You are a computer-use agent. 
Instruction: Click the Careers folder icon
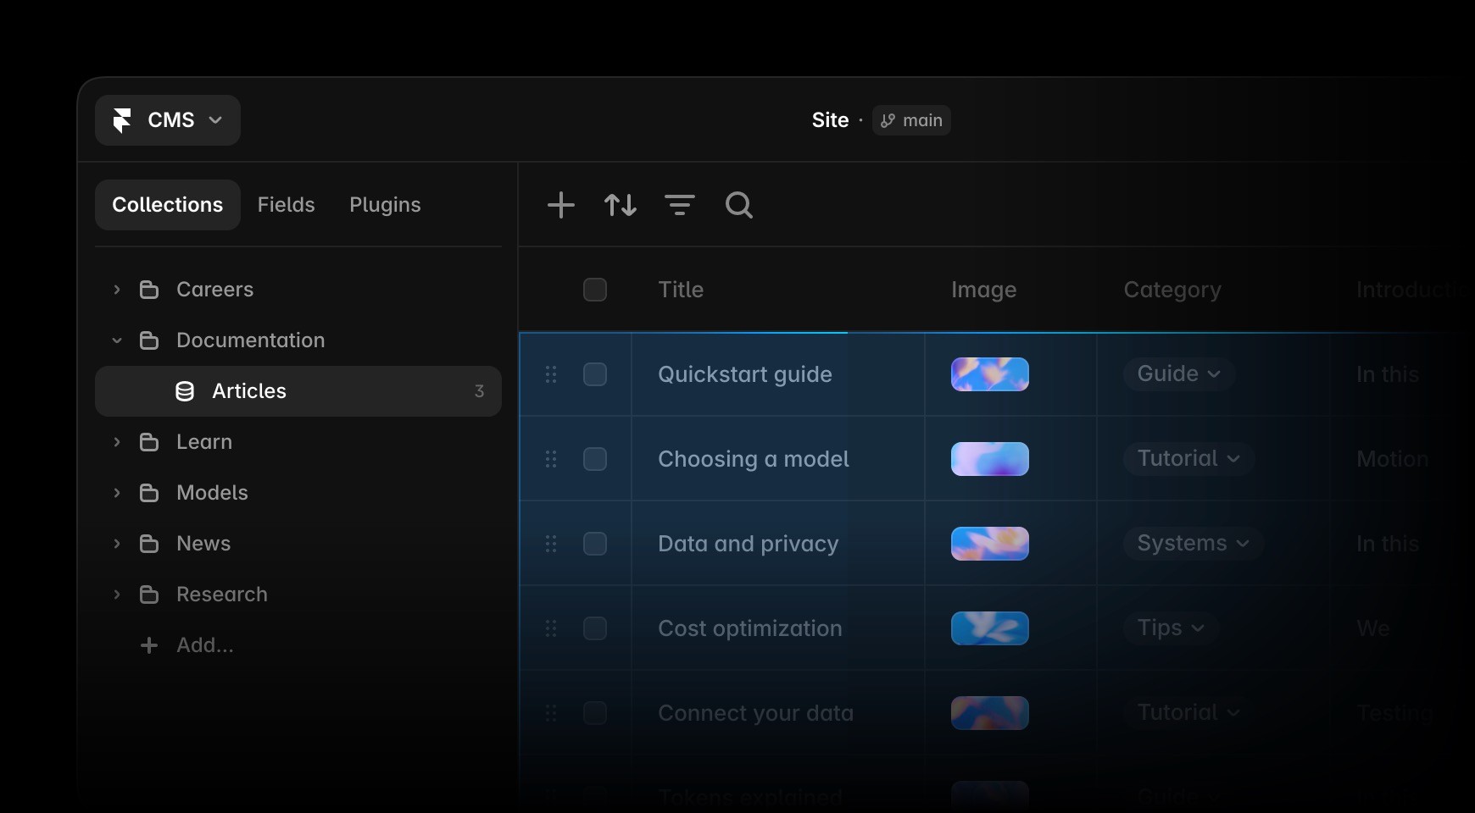149,290
